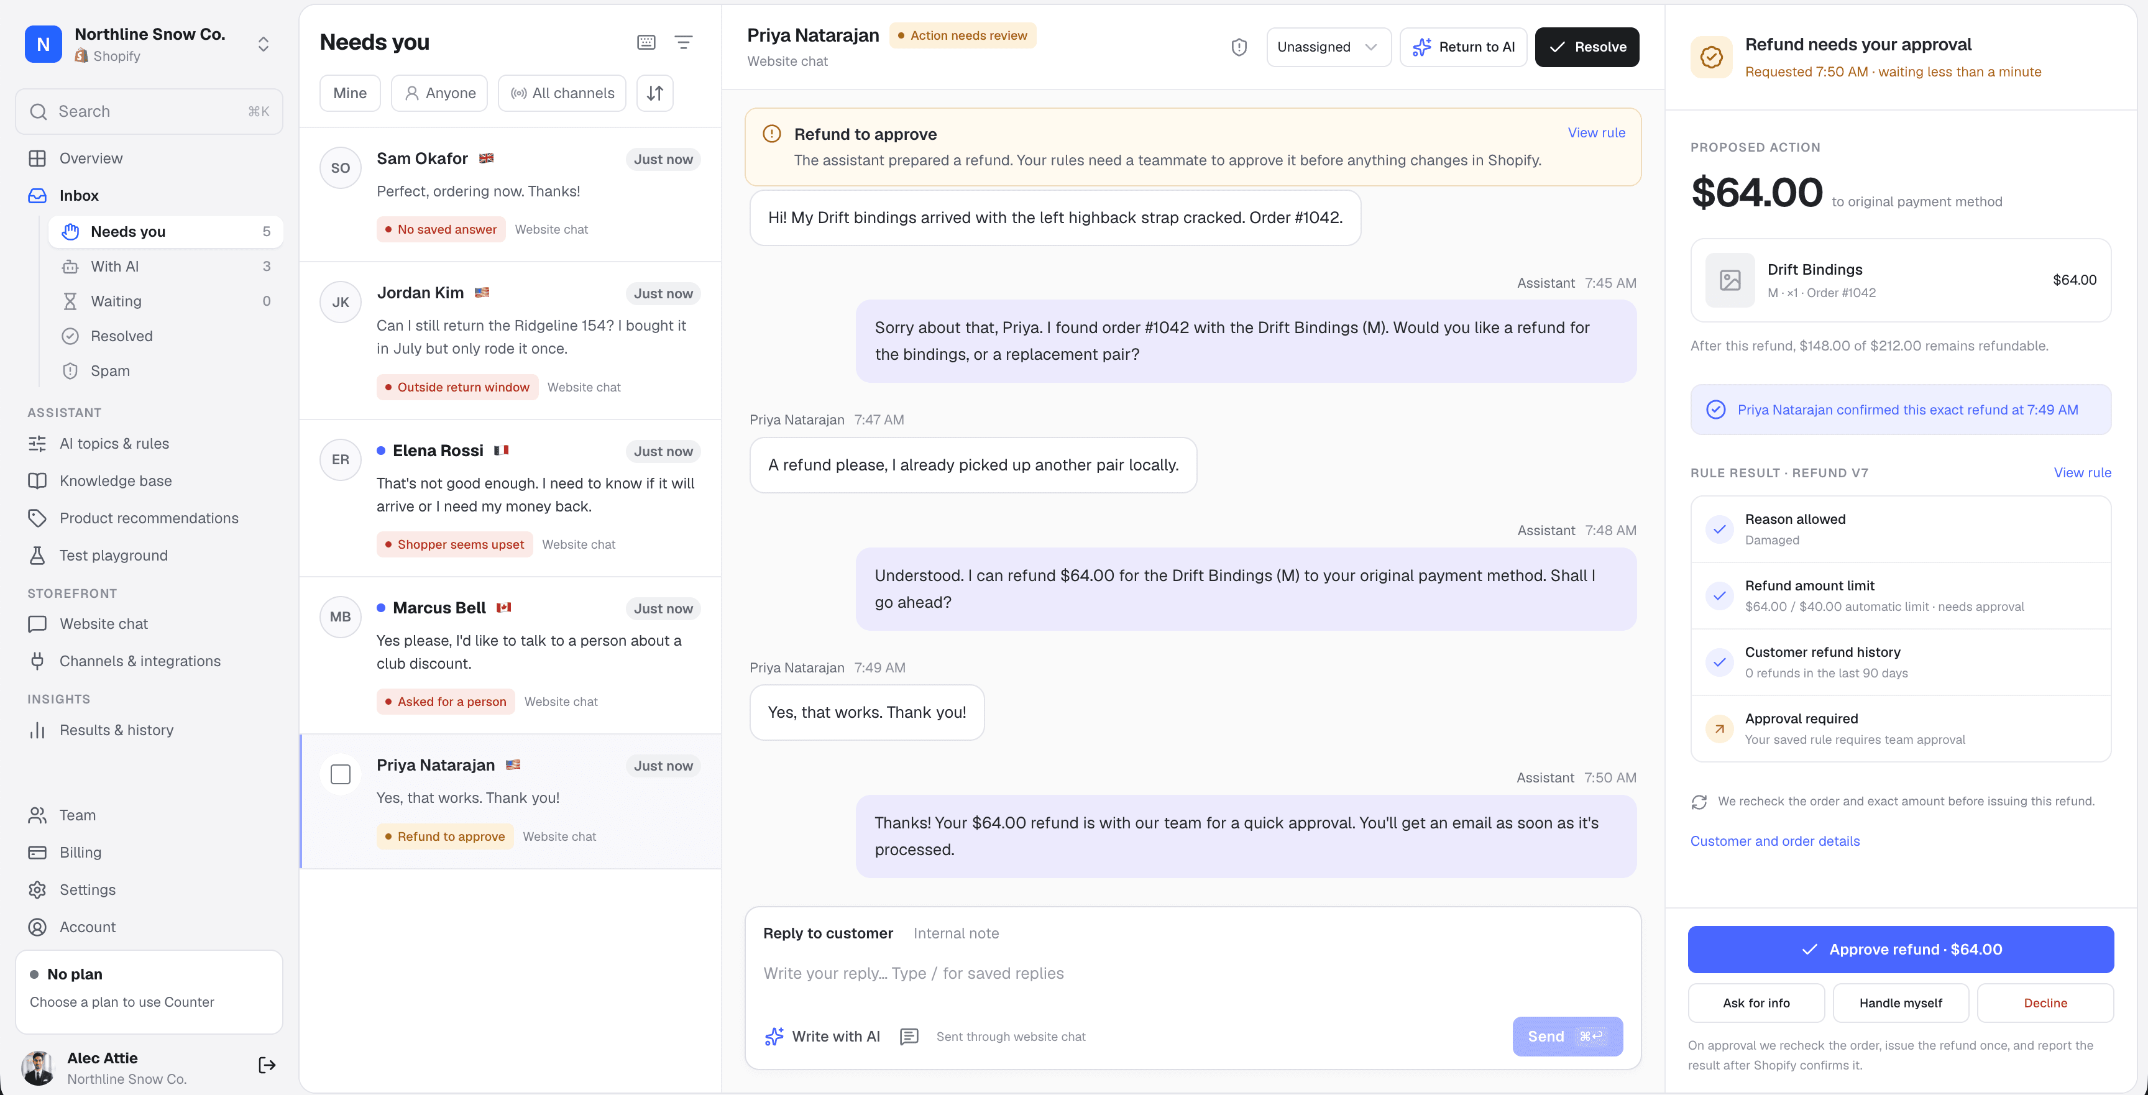
Task: Click Write with AI sparkle button
Action: tap(822, 1036)
